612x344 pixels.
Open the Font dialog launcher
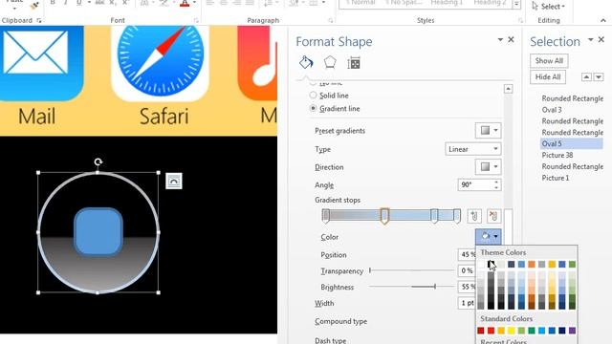[196, 20]
